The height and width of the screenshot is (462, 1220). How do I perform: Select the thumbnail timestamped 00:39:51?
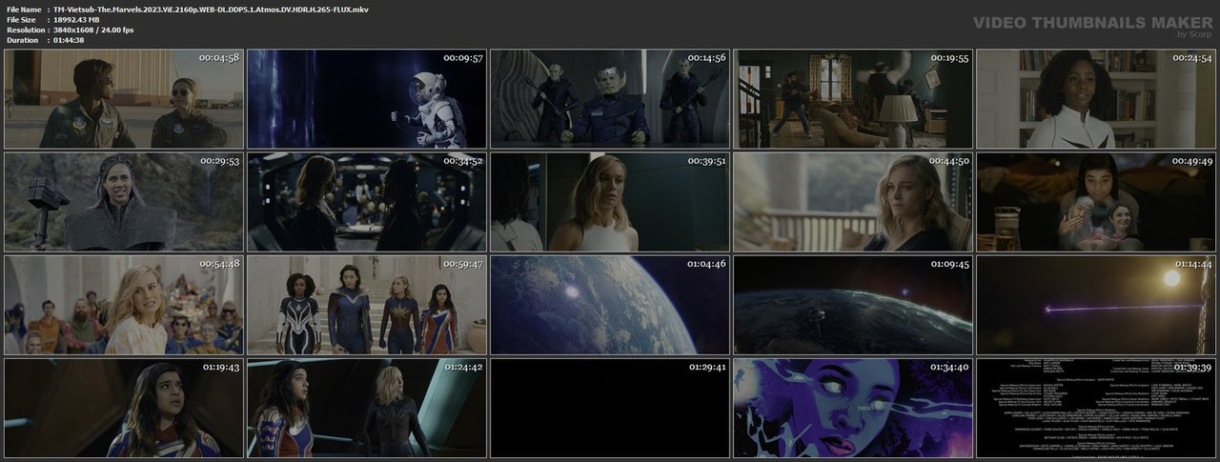(609, 201)
